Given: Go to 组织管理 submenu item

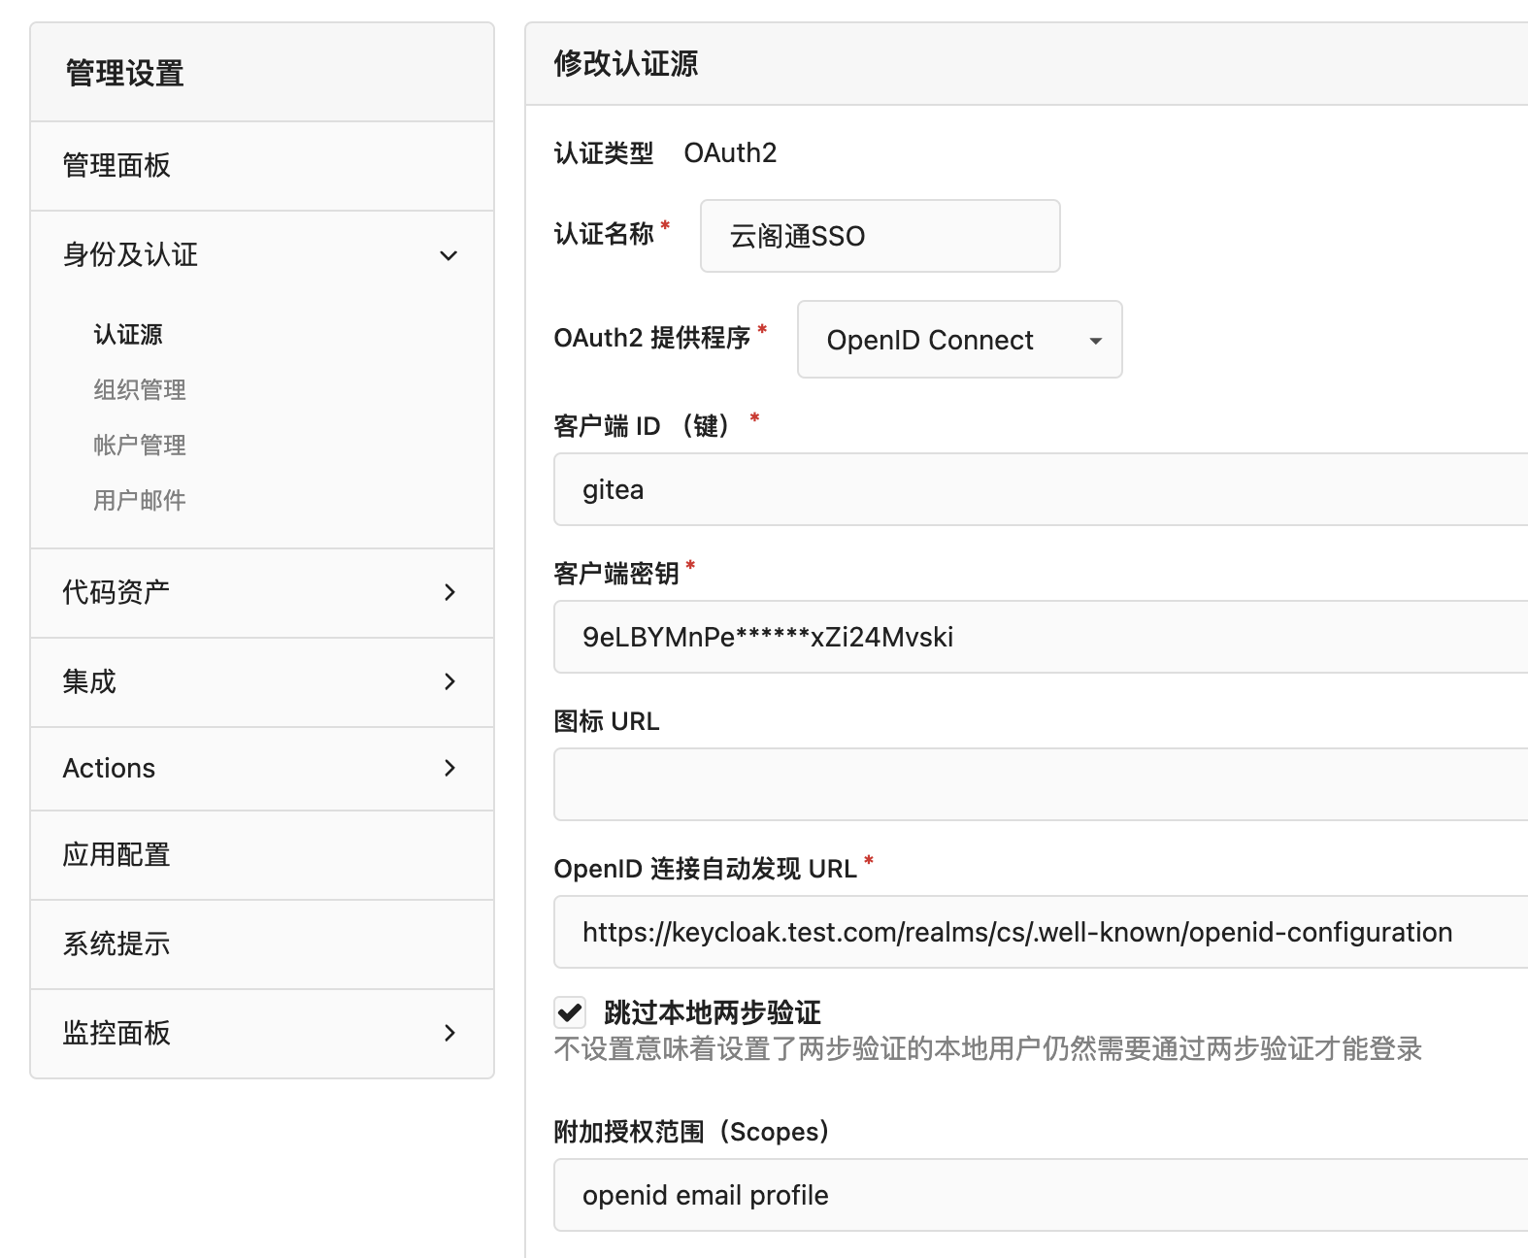Looking at the screenshot, I should pos(140,390).
